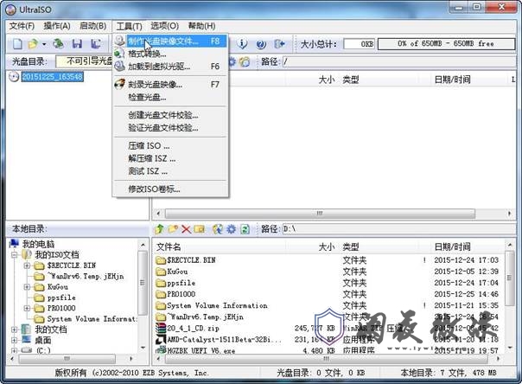Choose 修改ISO卷标... menu entry

170,189
